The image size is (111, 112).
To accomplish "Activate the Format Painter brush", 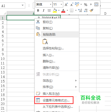I will (x=91, y=11).
